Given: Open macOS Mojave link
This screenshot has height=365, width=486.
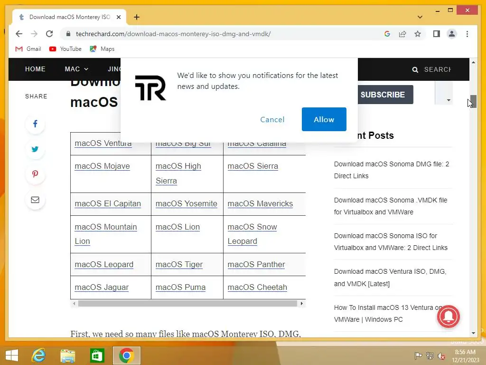Looking at the screenshot, I should coord(103,166).
